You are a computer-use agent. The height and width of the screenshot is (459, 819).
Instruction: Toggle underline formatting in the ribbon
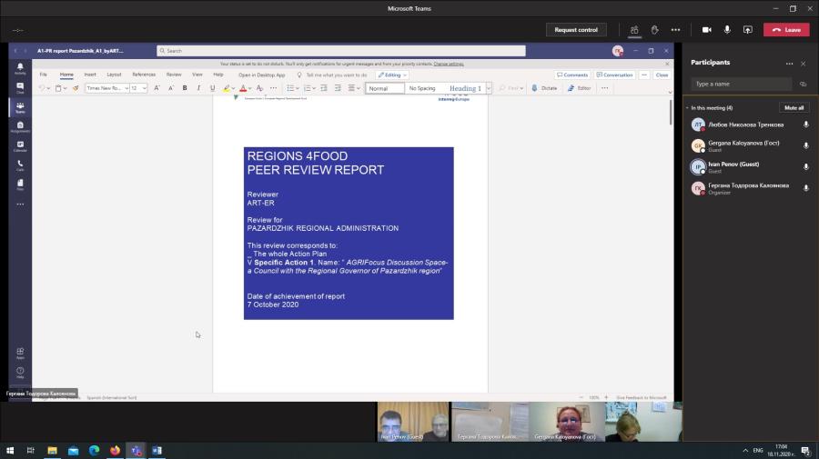click(x=212, y=88)
